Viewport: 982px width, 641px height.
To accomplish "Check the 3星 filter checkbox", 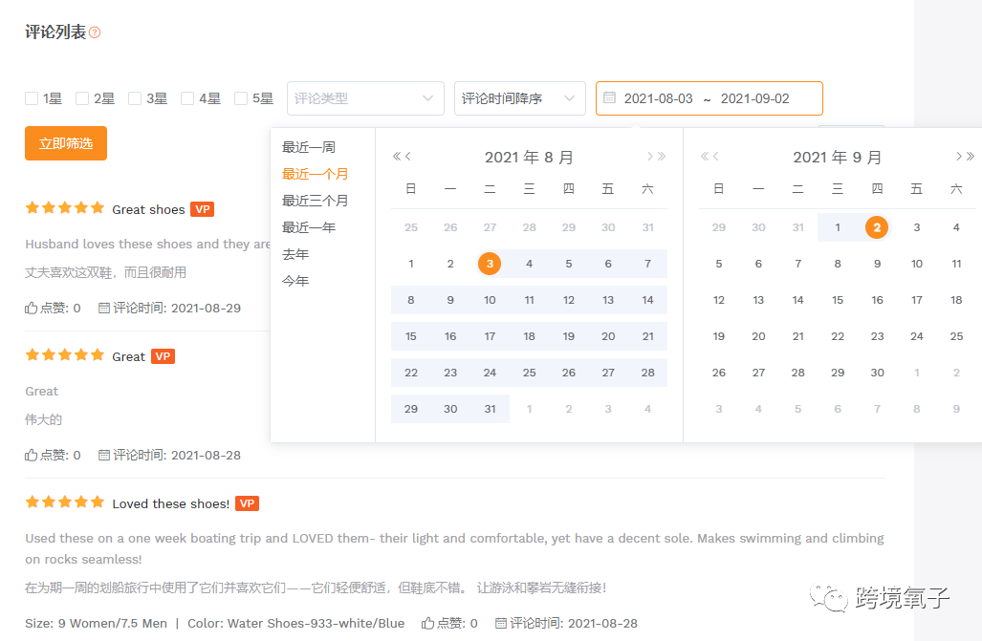I will click(x=135, y=98).
